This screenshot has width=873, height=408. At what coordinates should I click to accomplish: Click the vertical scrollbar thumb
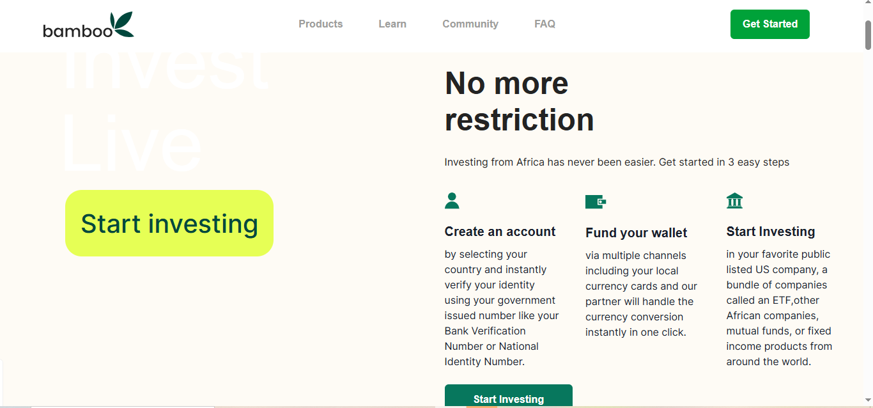pos(868,35)
